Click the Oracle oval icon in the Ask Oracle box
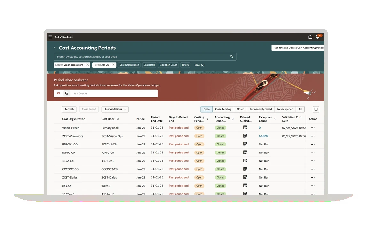 point(59,93)
